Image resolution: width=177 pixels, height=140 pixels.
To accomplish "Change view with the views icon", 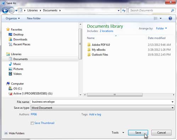I will [155, 18].
